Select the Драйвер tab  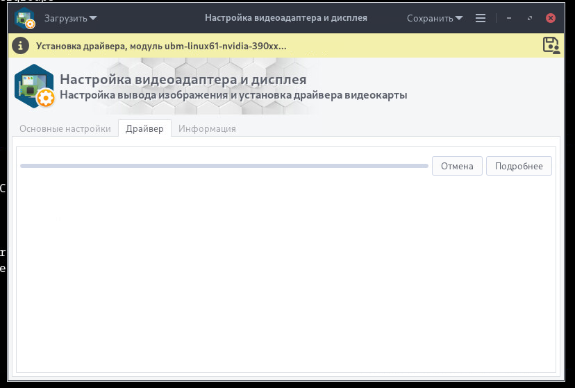tap(144, 128)
